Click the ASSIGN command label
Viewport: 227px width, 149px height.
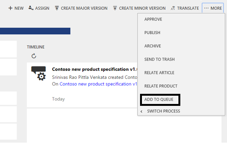pos(42,8)
